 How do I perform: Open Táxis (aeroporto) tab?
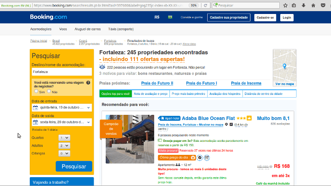(x=121, y=29)
